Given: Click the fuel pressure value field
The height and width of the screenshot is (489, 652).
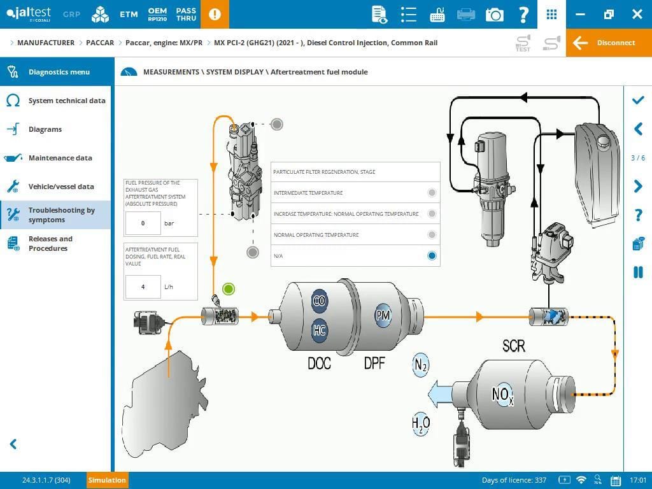Looking at the screenshot, I should 143,223.
